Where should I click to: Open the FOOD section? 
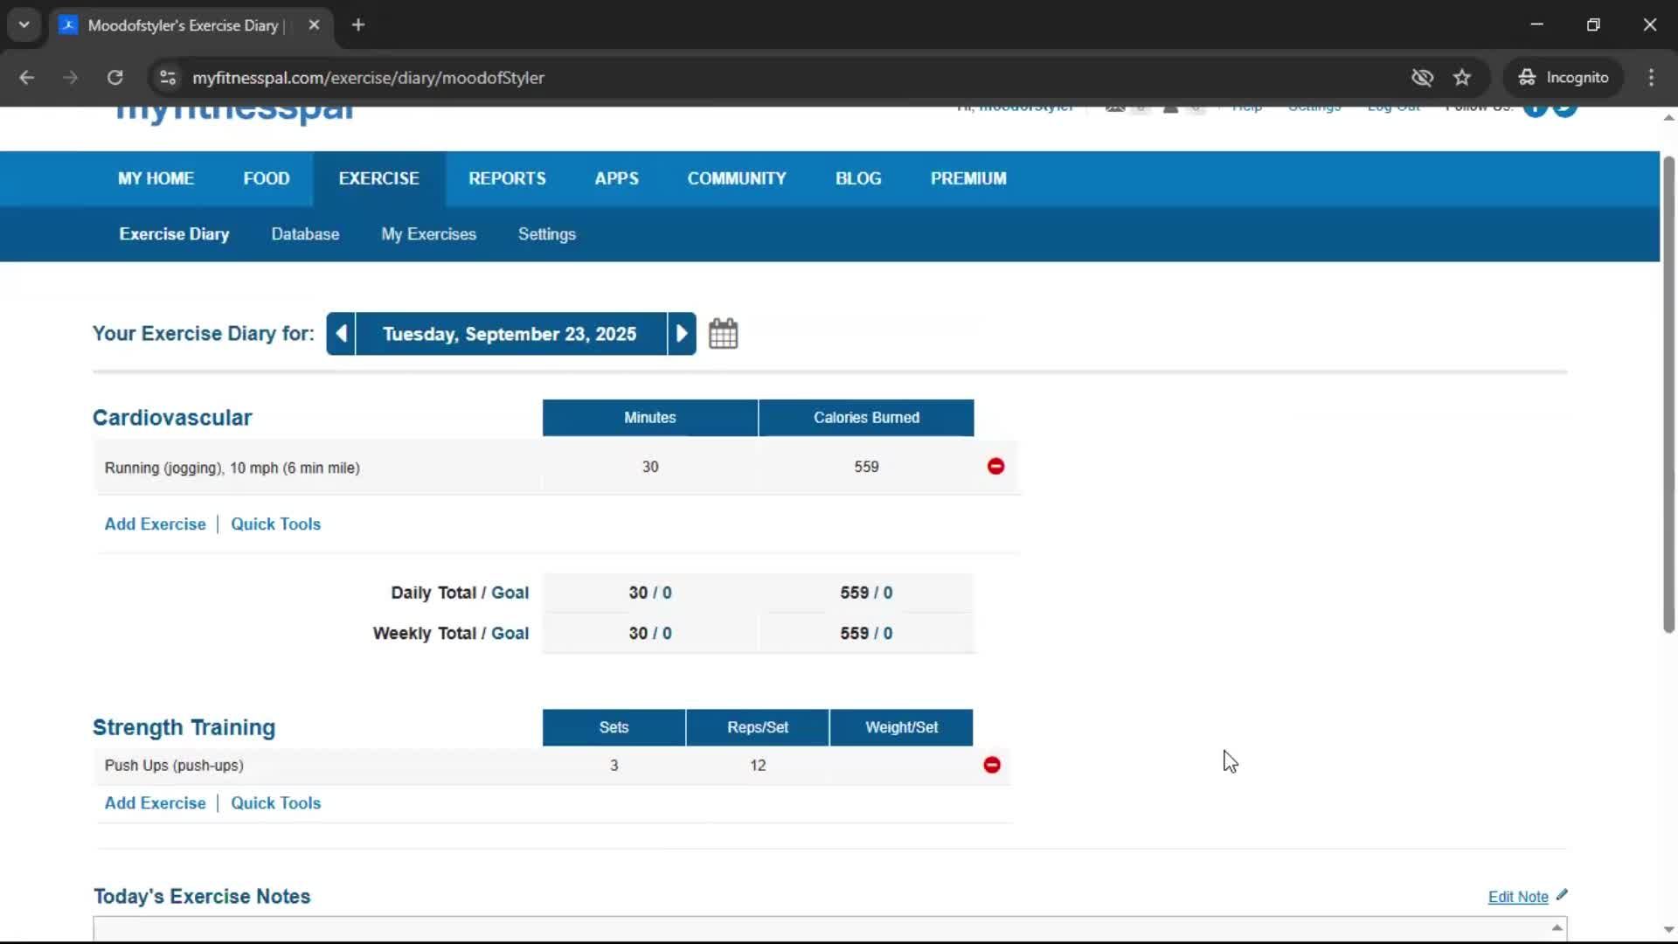267,178
